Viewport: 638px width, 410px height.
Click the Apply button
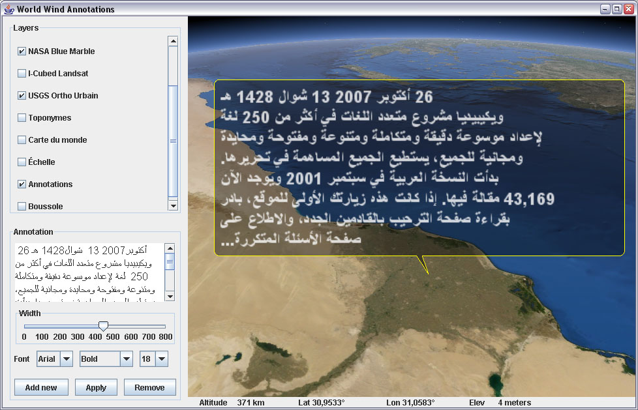[96, 387]
